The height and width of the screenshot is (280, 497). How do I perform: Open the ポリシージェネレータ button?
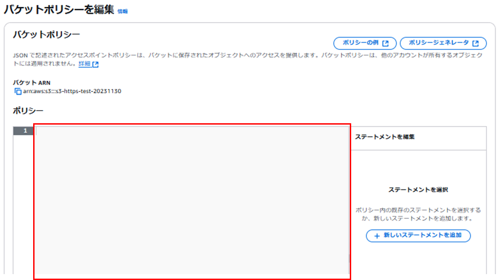click(x=443, y=43)
